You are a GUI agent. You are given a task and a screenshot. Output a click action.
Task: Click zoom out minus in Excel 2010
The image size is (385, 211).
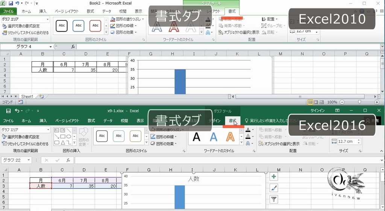pos(342,102)
